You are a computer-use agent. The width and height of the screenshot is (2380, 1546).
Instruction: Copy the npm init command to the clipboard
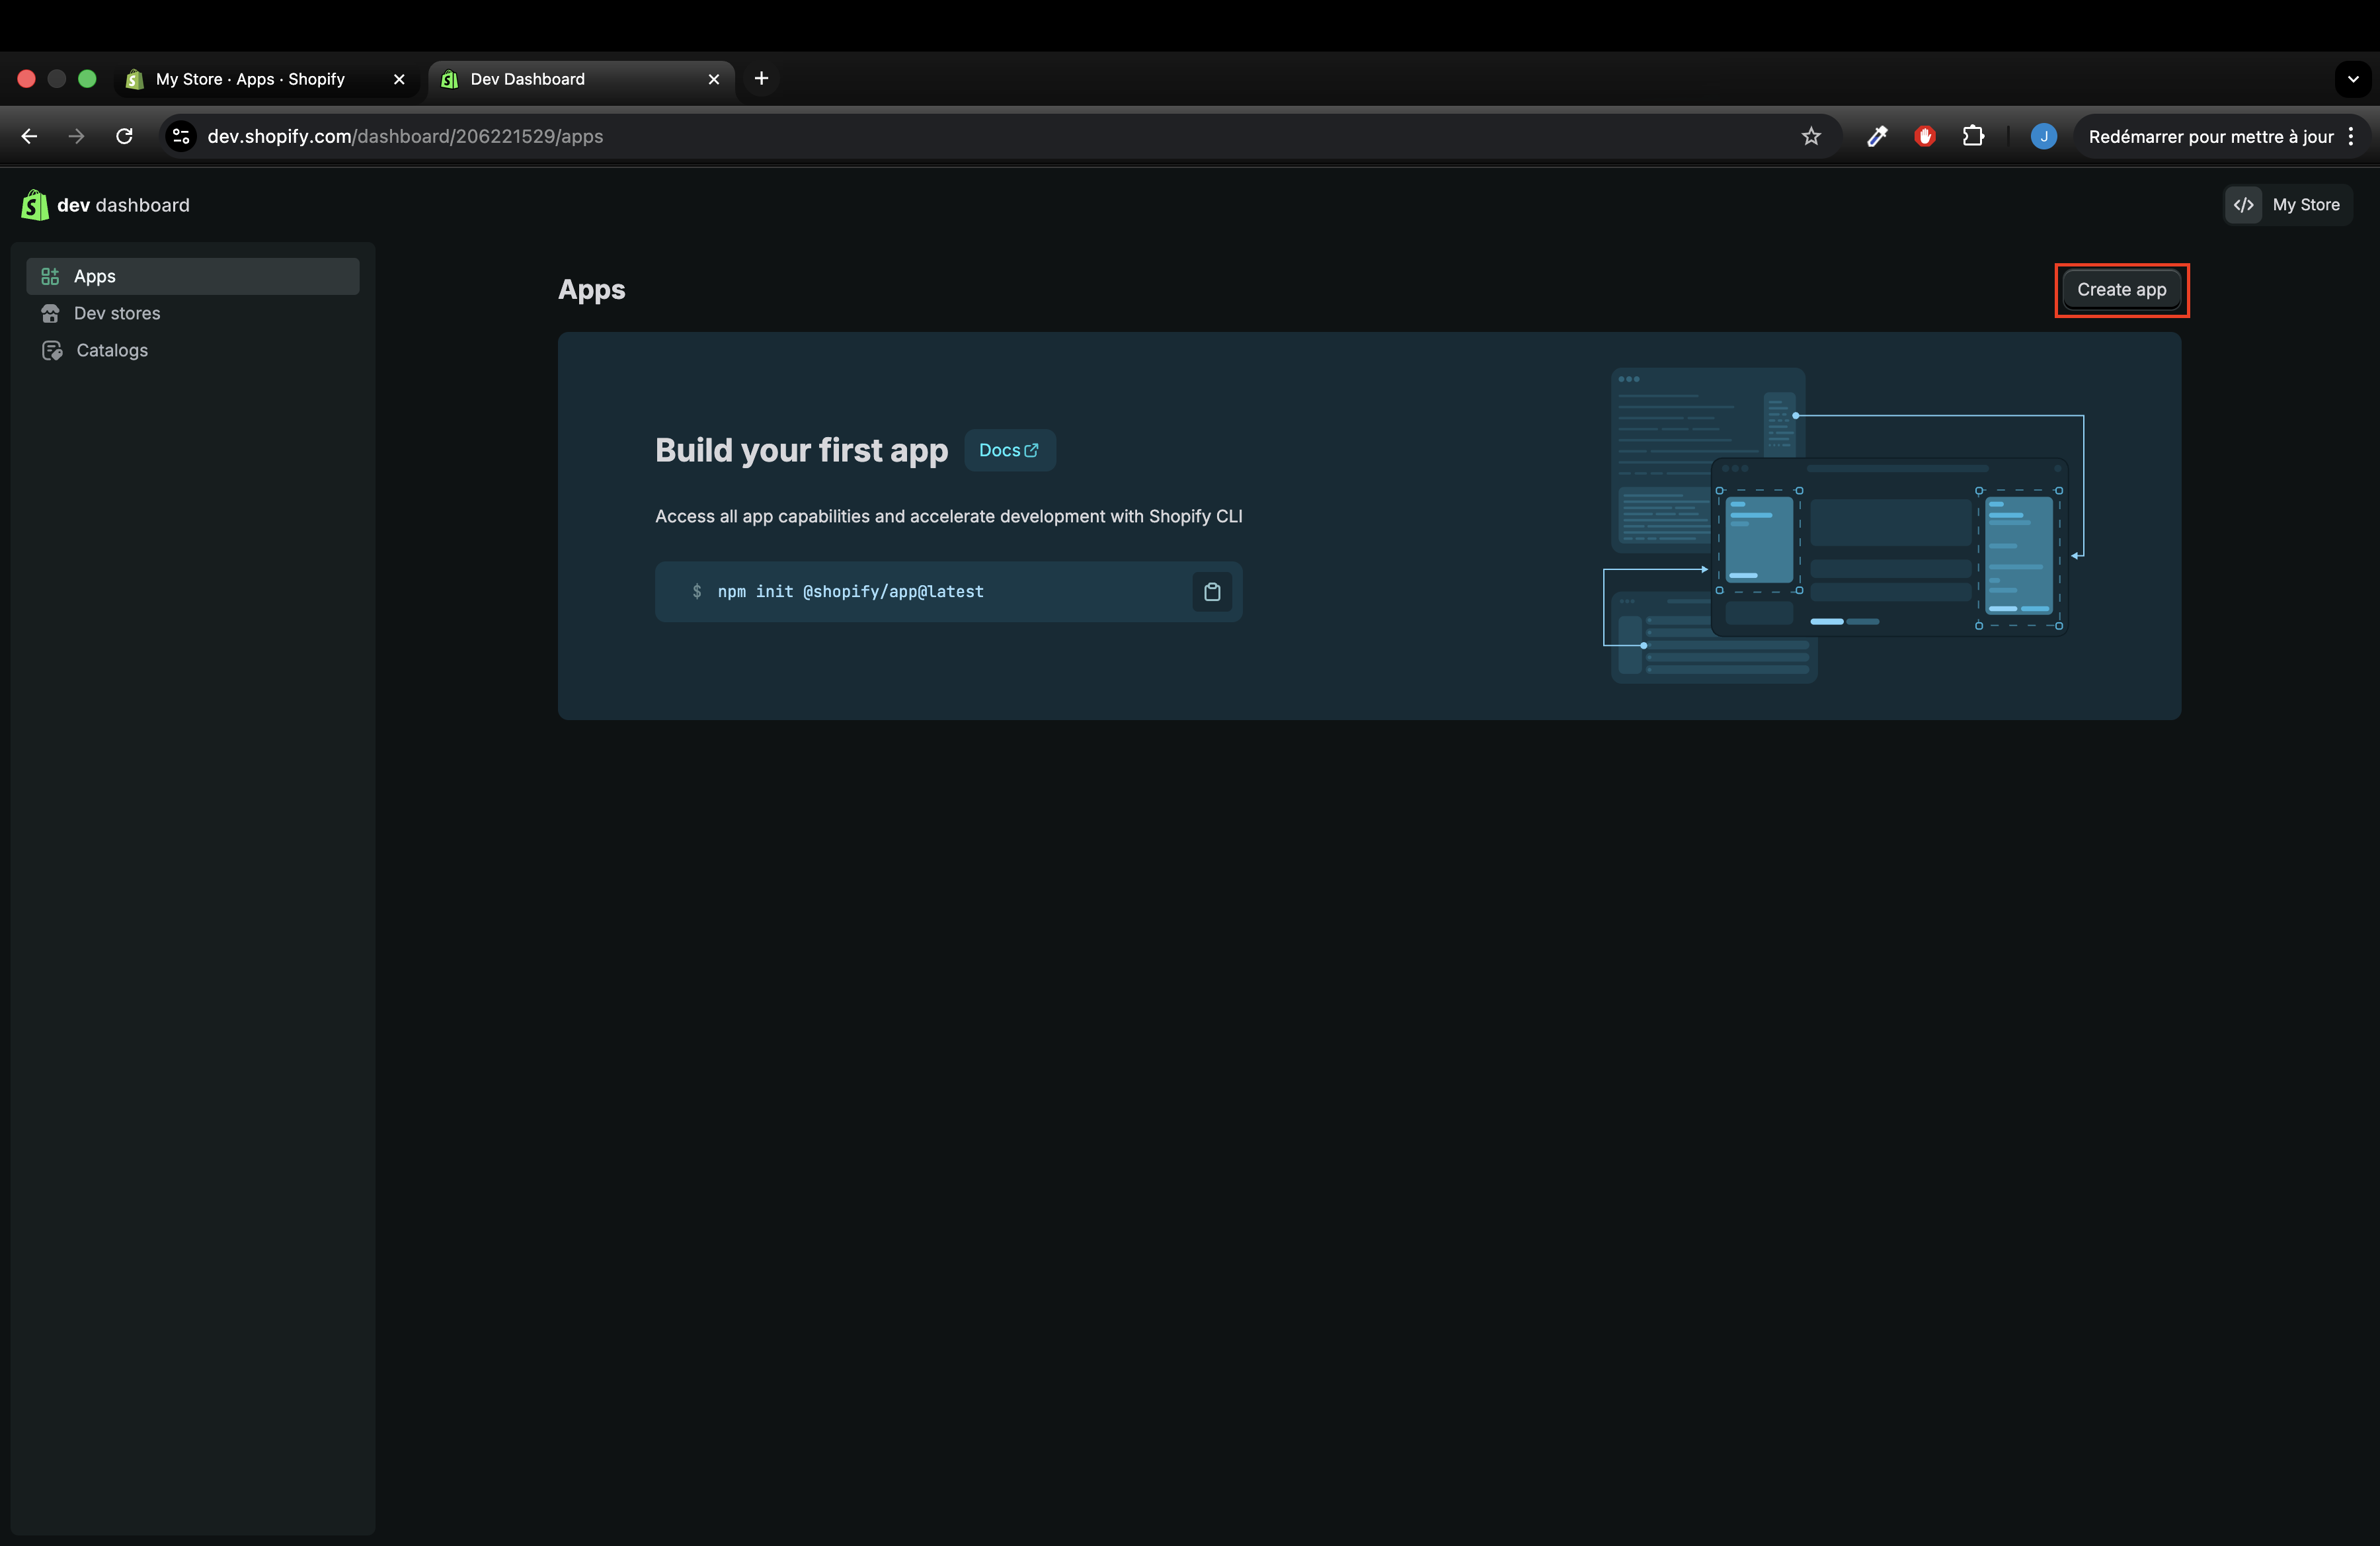coord(1212,592)
